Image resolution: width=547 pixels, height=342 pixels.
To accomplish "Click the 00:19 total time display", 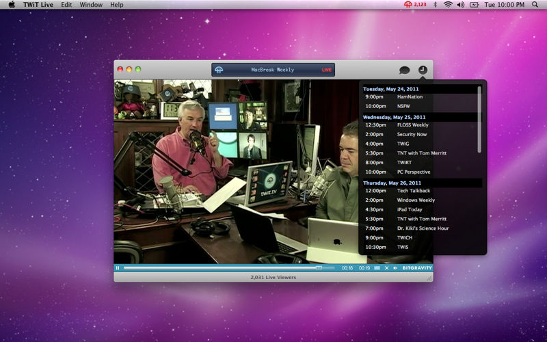I will click(x=364, y=268).
